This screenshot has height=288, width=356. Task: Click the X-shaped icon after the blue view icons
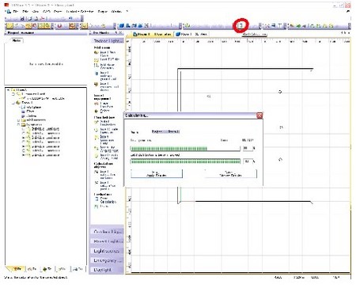pyautogui.click(x=146, y=25)
